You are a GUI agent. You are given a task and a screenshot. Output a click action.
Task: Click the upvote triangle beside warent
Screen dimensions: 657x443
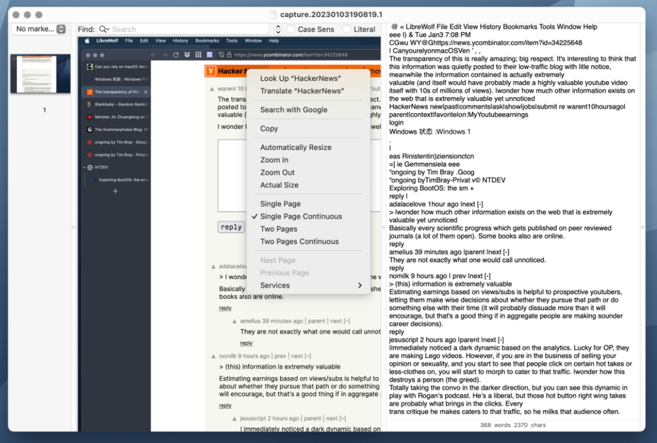coord(212,89)
